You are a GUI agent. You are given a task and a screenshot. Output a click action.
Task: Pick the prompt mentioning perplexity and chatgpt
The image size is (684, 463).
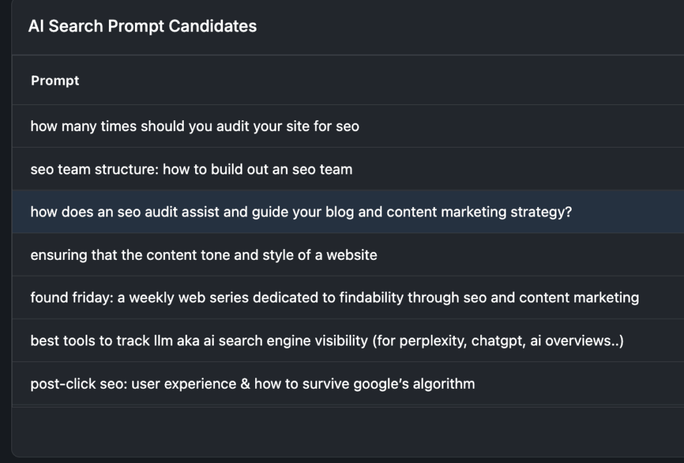pos(327,341)
